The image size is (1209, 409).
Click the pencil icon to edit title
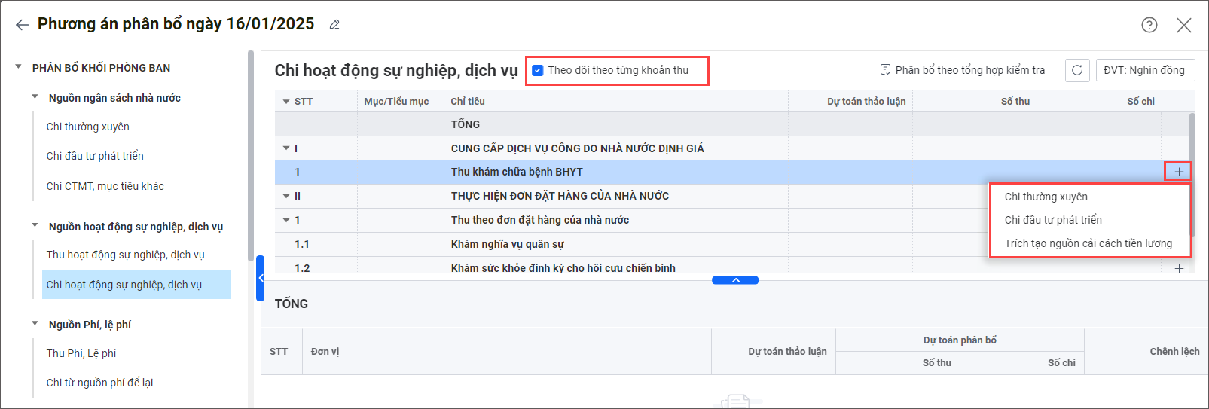(x=334, y=25)
